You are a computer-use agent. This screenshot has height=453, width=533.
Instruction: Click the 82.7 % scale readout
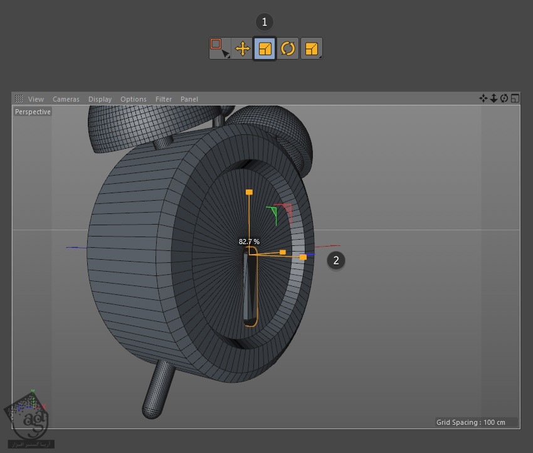click(249, 242)
